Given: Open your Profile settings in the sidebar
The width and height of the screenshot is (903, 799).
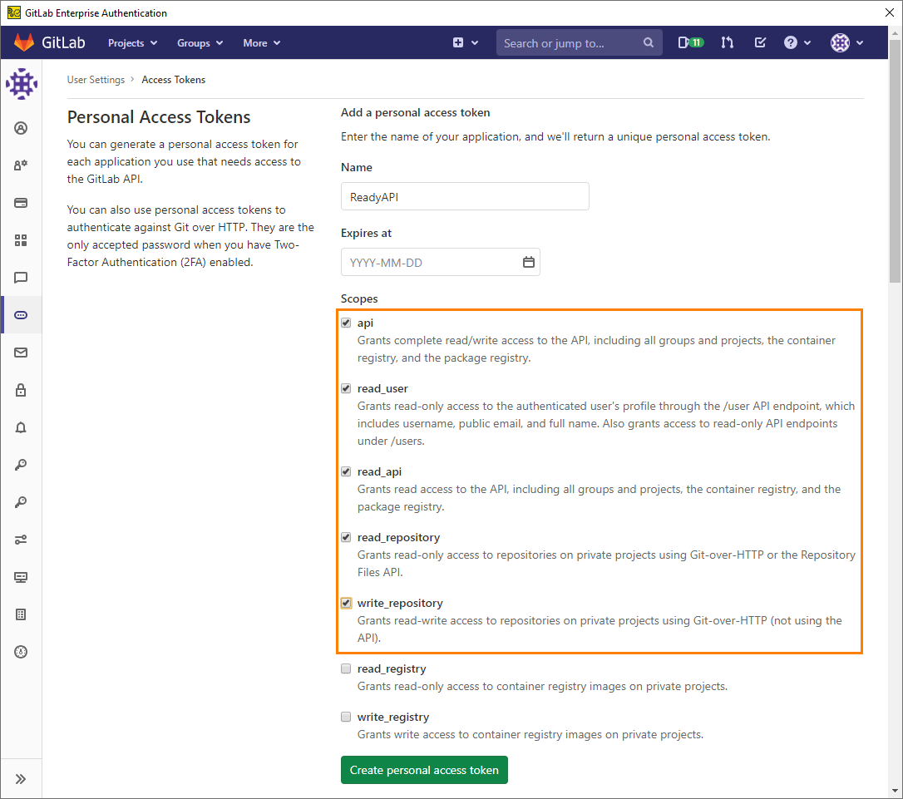Looking at the screenshot, I should [21, 128].
